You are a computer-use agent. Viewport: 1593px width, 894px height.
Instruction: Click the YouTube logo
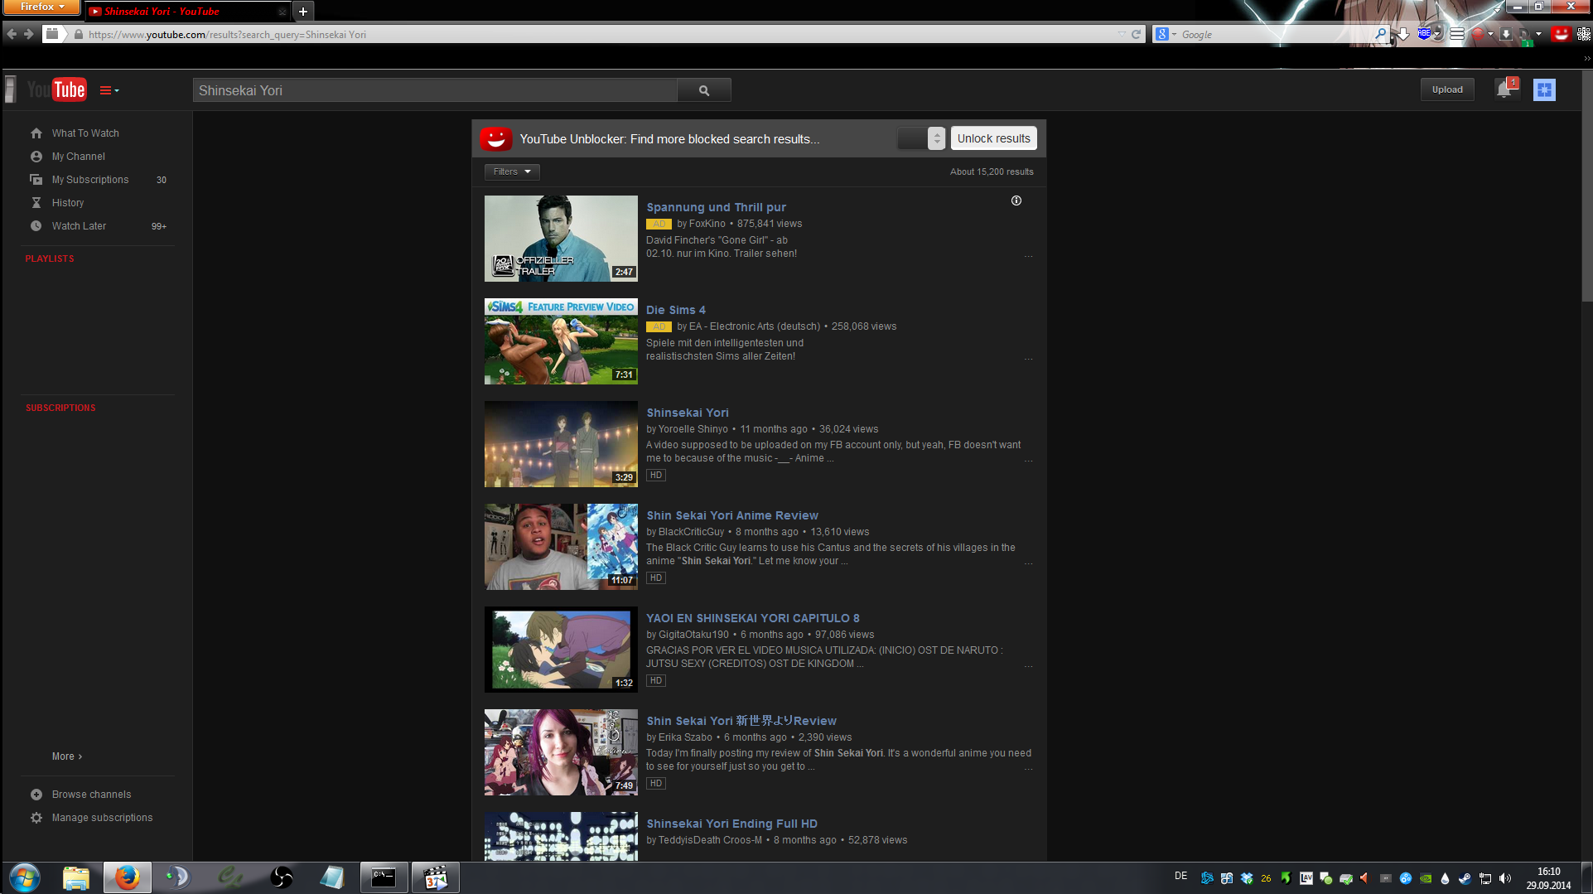(x=56, y=89)
